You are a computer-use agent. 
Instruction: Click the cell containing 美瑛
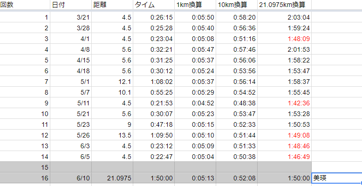pos(337,178)
